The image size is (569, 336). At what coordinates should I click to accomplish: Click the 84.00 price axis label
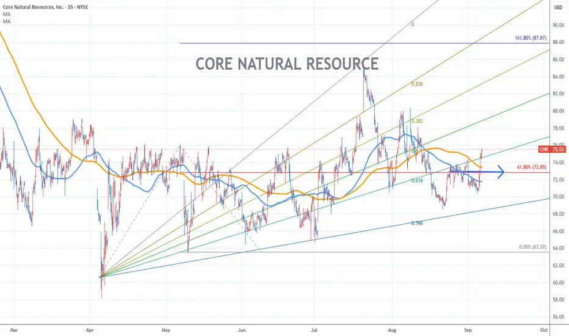click(x=558, y=76)
